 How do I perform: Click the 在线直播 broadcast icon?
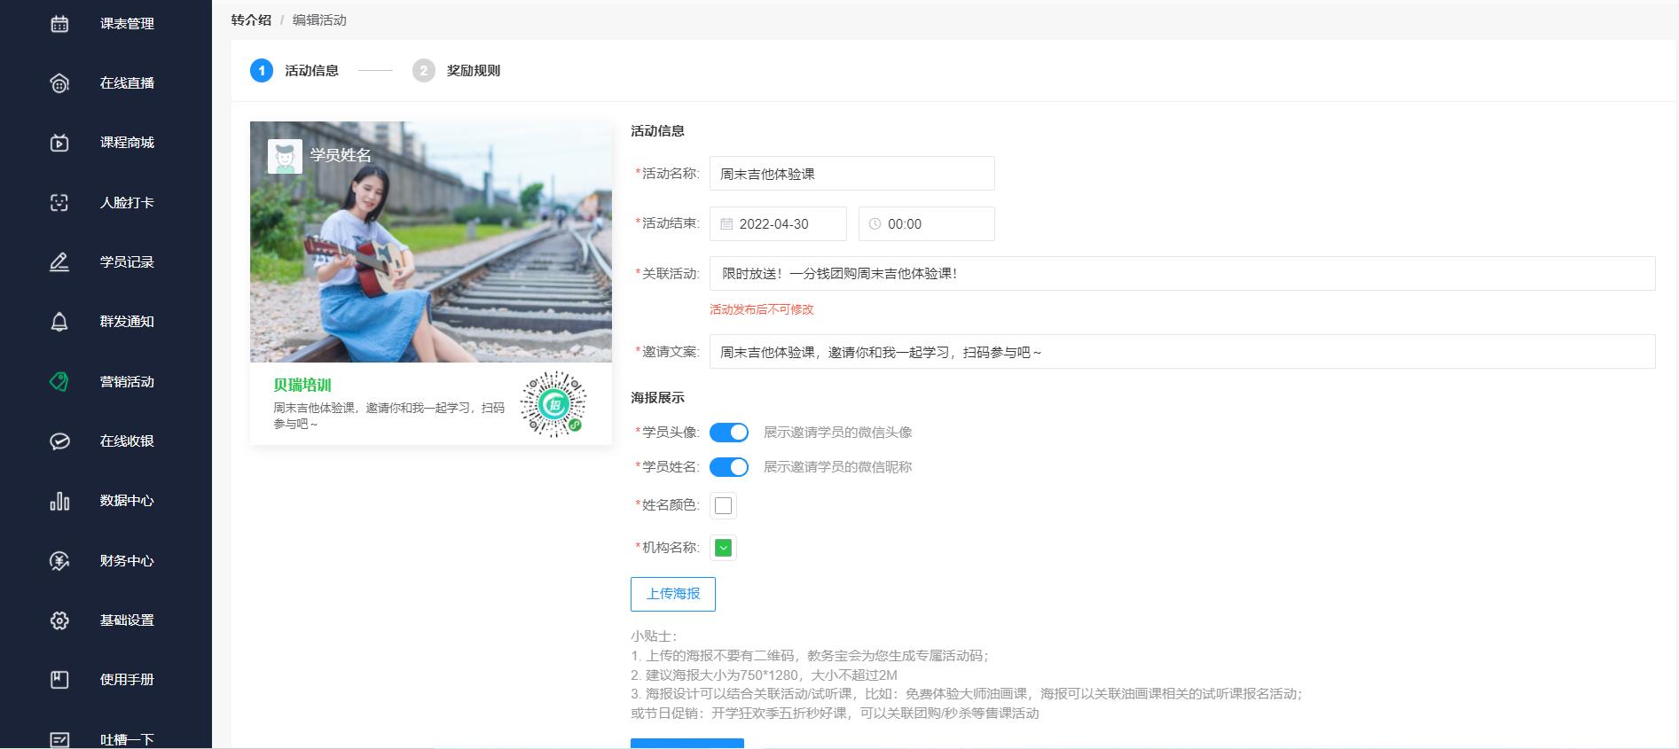[x=59, y=83]
